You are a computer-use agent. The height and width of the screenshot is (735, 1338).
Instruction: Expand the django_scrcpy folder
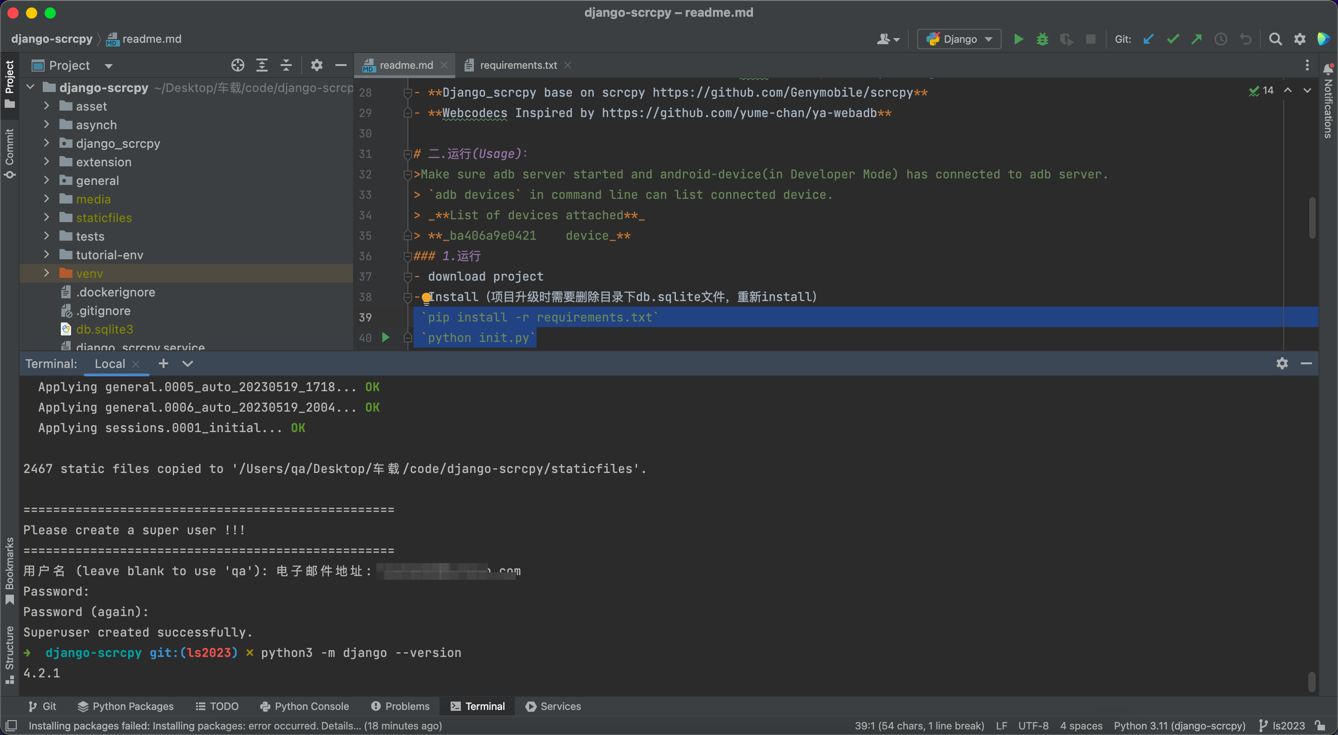pyautogui.click(x=47, y=143)
